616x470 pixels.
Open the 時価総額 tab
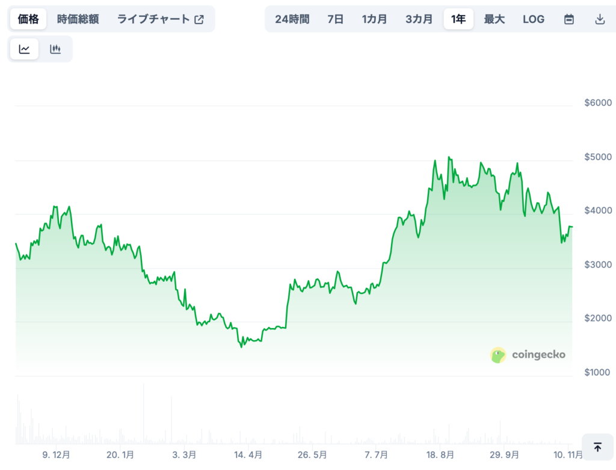(77, 19)
